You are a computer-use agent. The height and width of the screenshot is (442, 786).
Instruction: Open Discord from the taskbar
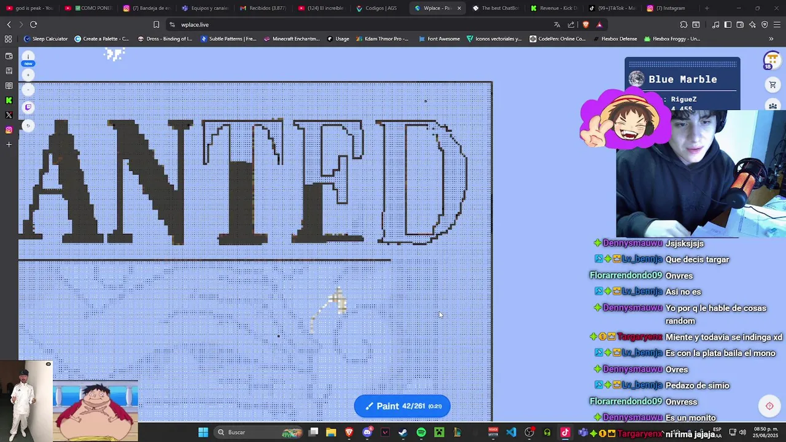click(367, 432)
